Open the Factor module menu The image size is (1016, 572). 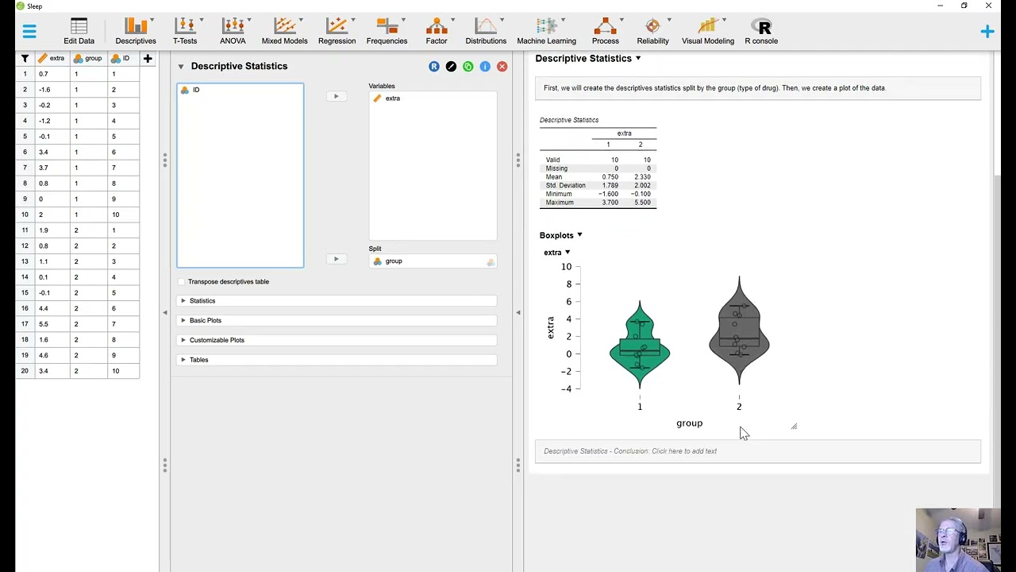point(437,32)
